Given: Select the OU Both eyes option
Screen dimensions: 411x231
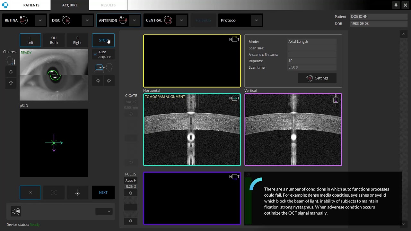Looking at the screenshot, I should (54, 40).
